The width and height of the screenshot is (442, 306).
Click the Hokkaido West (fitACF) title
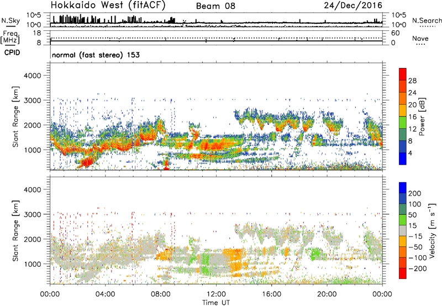[x=108, y=6]
